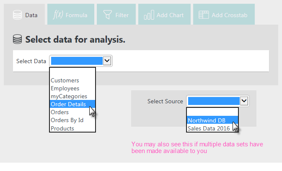Switch to the Formula tab
This screenshot has height=171, width=282.
(71, 14)
